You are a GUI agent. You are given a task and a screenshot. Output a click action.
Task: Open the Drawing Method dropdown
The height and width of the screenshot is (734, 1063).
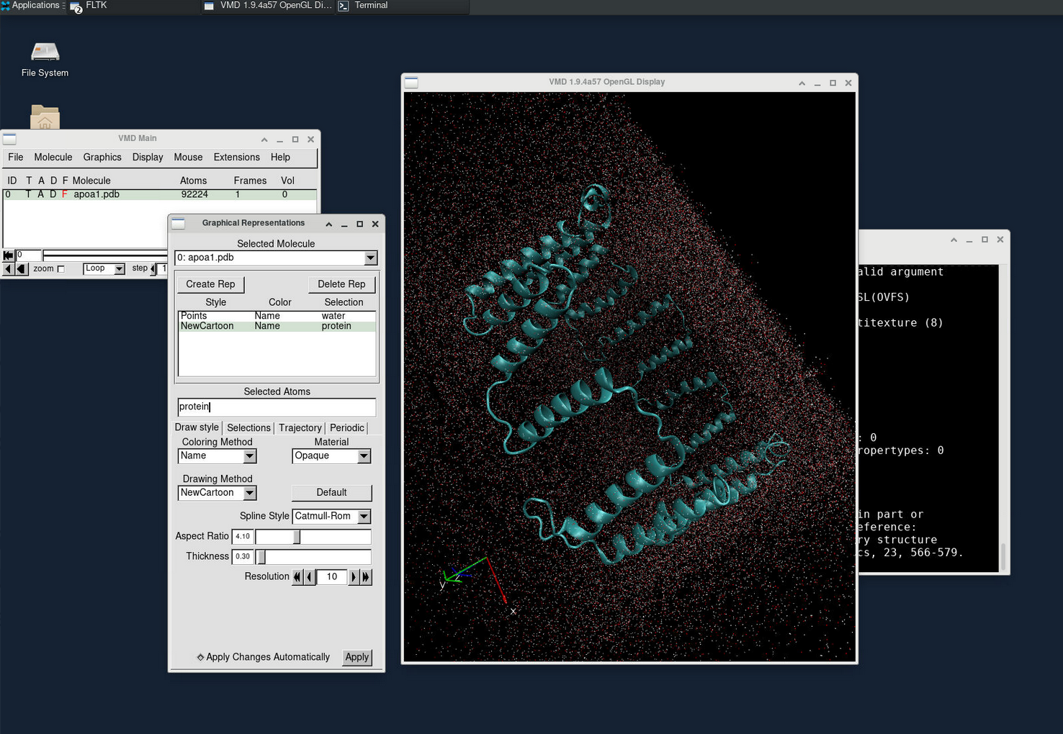click(217, 493)
